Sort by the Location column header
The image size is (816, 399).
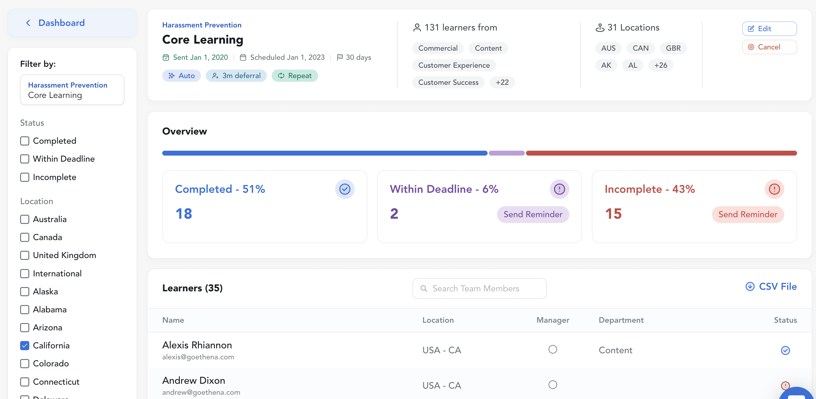point(438,320)
